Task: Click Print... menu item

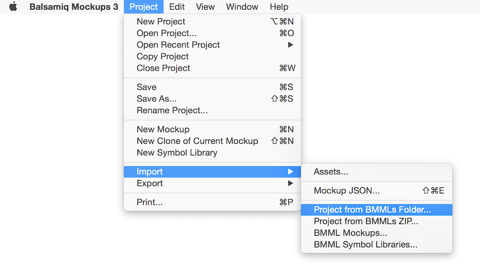Action: tap(150, 202)
